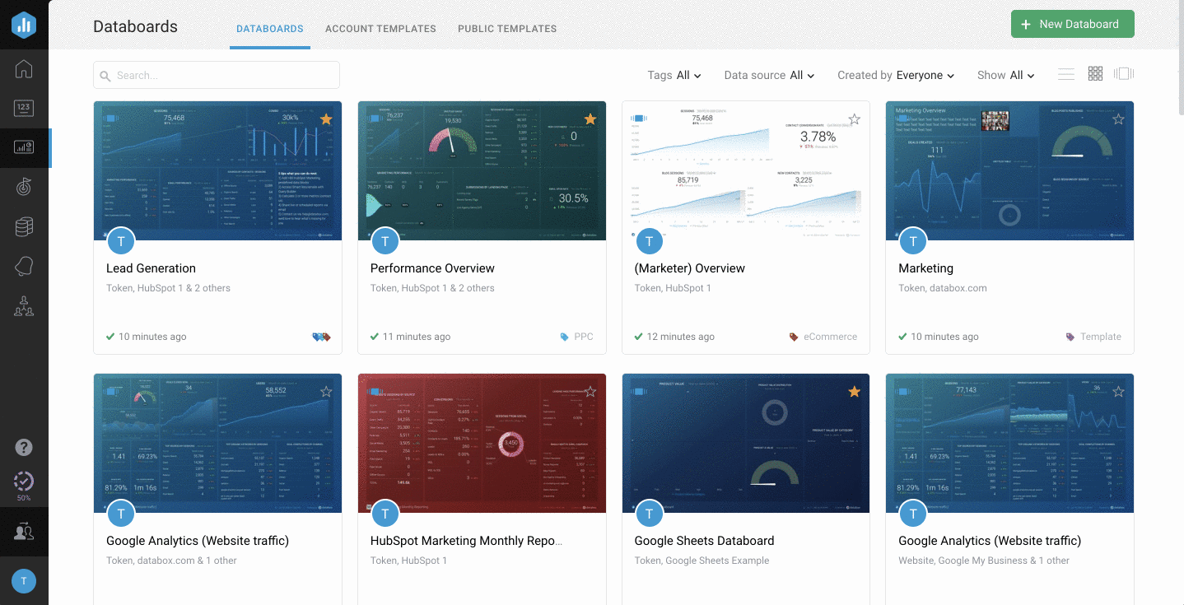1184x605 pixels.
Task: Click 'Website, Google My Business & 1 other' text
Action: 984,561
